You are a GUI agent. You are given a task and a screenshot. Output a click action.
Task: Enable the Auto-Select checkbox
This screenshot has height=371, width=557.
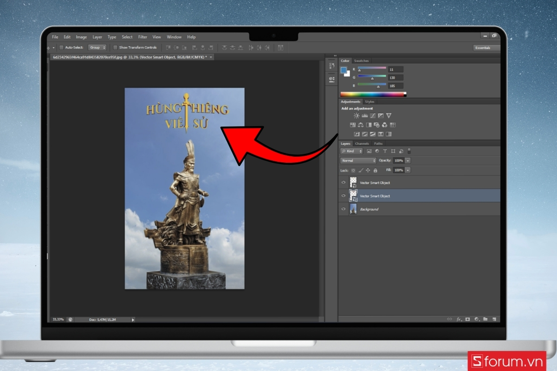coord(61,47)
